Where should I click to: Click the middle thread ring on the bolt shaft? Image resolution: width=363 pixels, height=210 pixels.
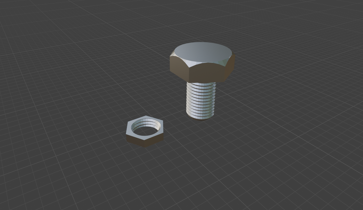[x=200, y=101]
